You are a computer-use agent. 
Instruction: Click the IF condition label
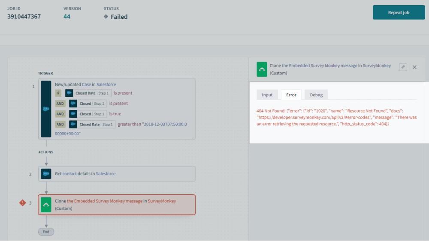58,93
